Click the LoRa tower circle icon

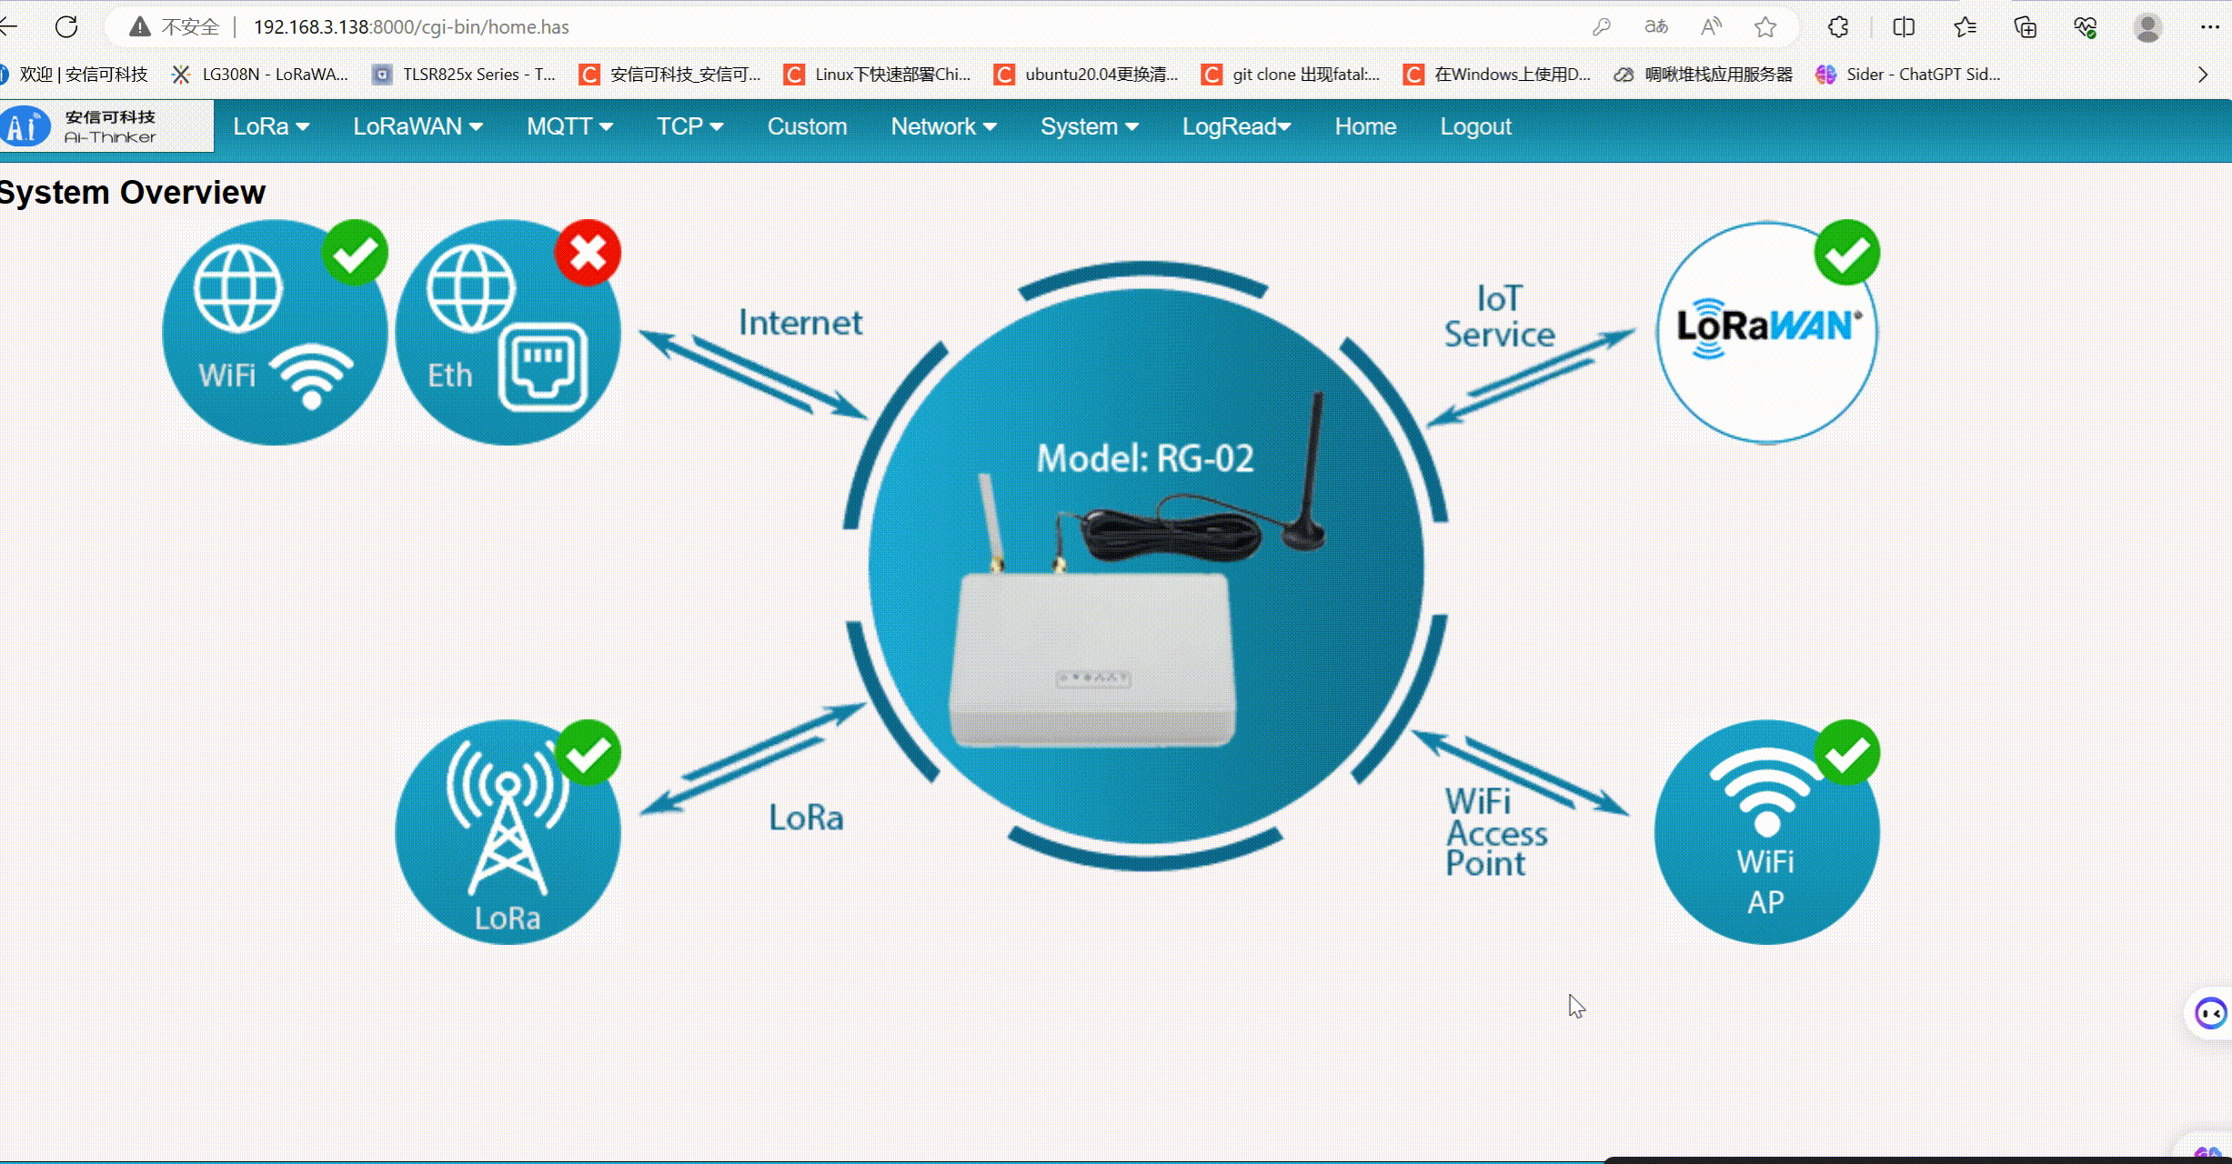pyautogui.click(x=508, y=832)
